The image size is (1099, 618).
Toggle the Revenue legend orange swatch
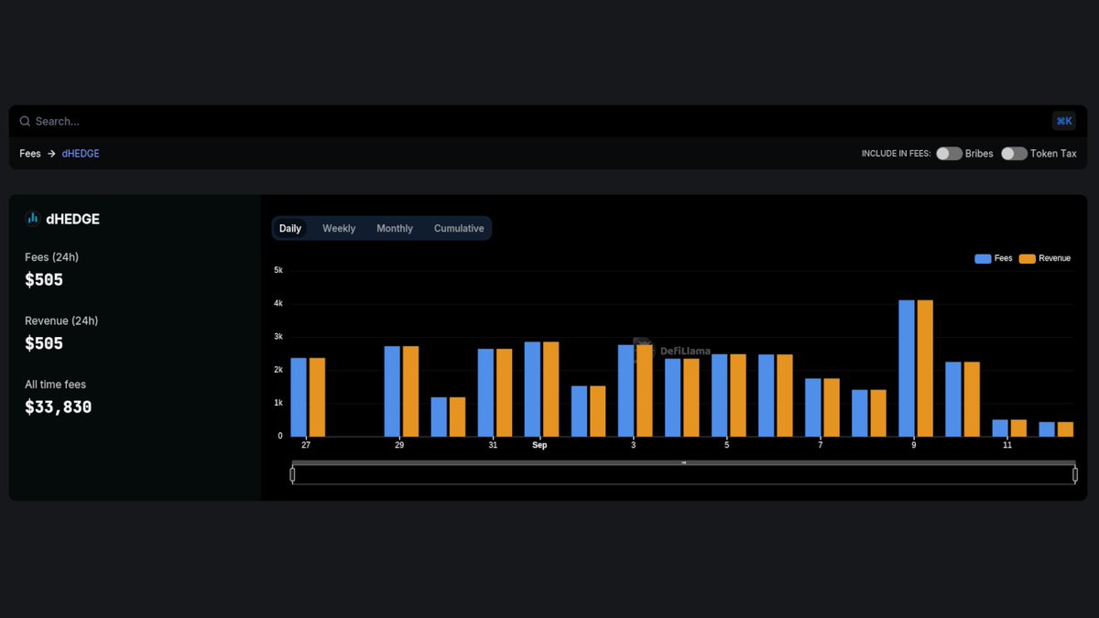1028,259
